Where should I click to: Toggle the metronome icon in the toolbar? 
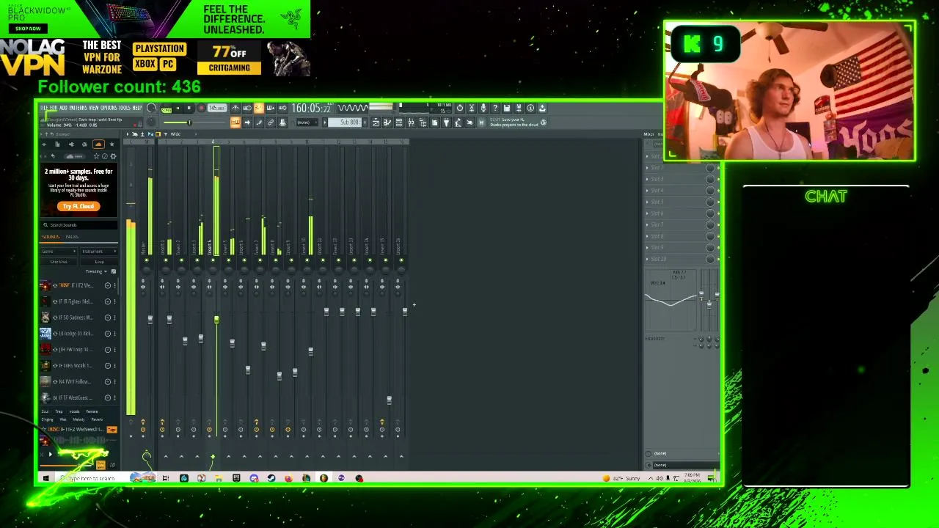pyautogui.click(x=235, y=109)
